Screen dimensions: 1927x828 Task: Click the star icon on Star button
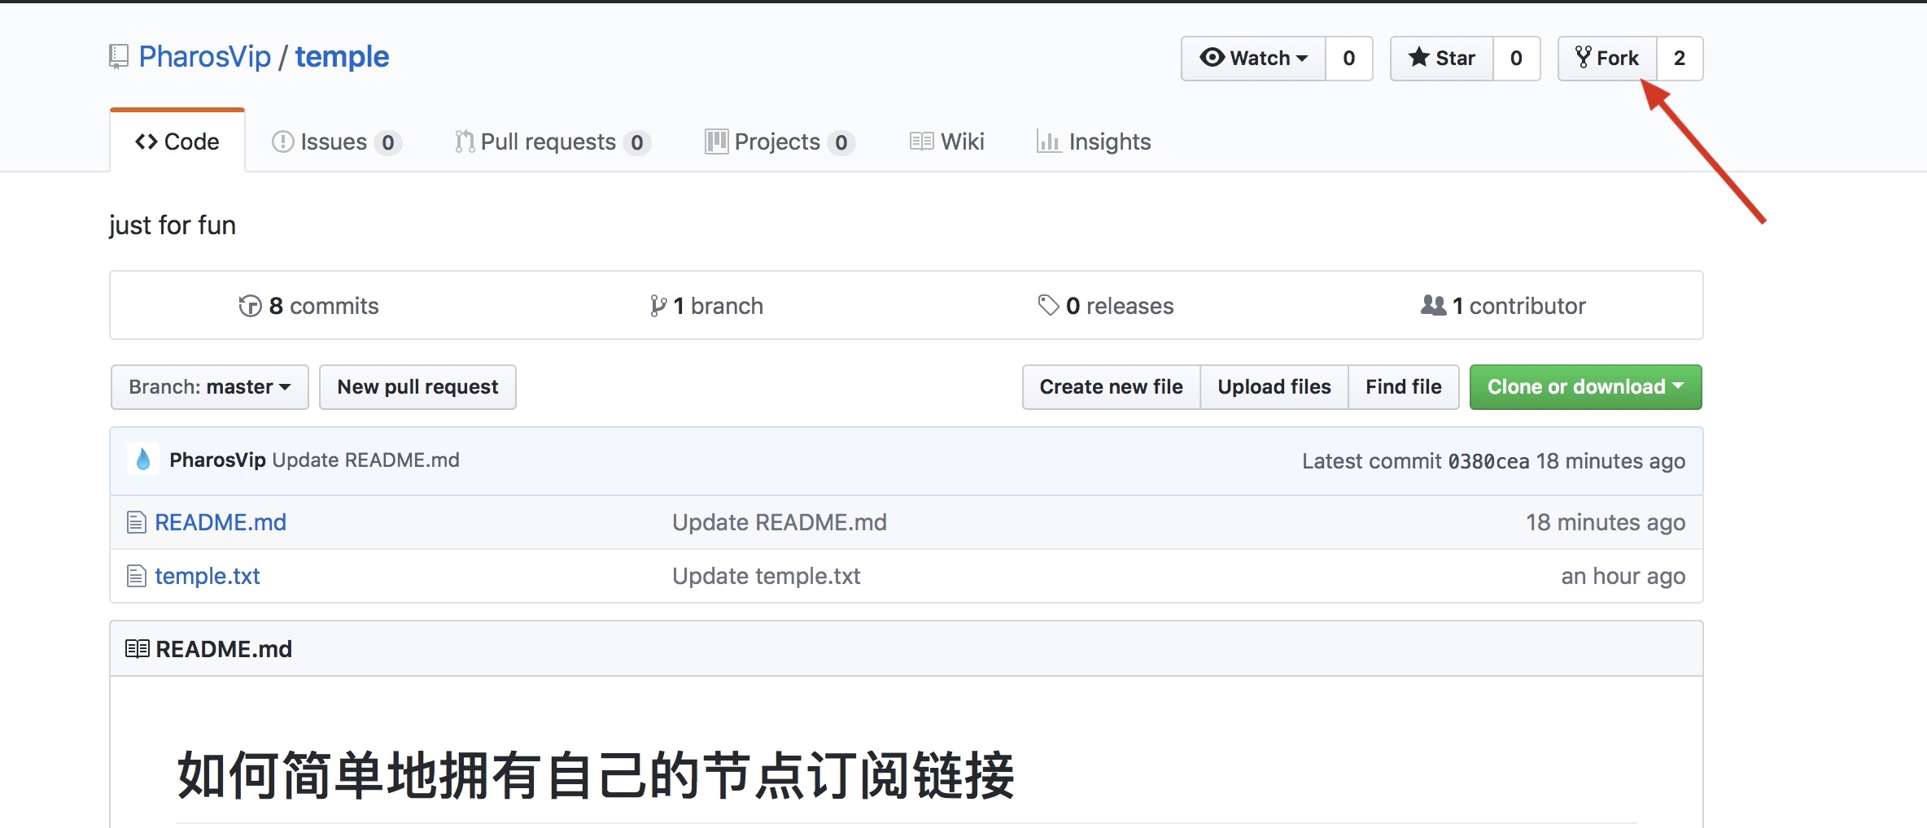click(x=1419, y=57)
